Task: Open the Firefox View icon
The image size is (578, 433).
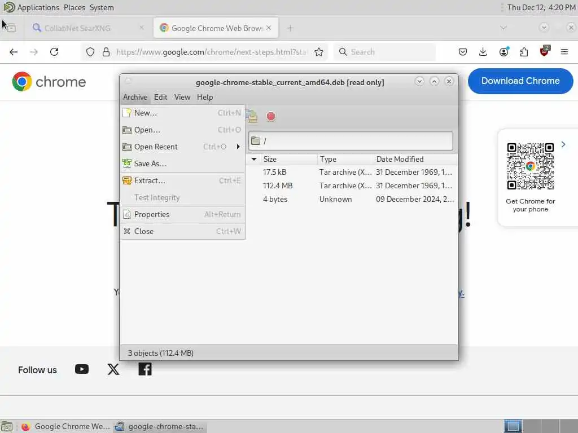Action: 11,28
